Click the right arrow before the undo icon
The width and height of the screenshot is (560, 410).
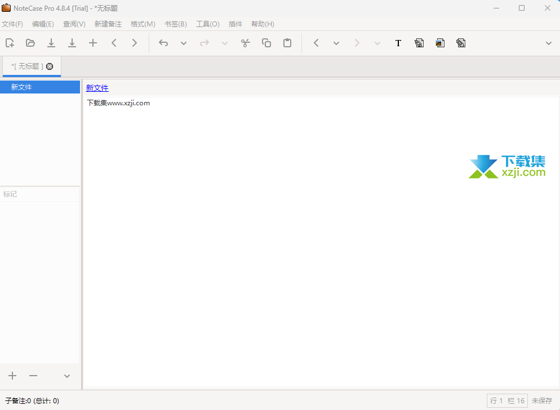[134, 43]
